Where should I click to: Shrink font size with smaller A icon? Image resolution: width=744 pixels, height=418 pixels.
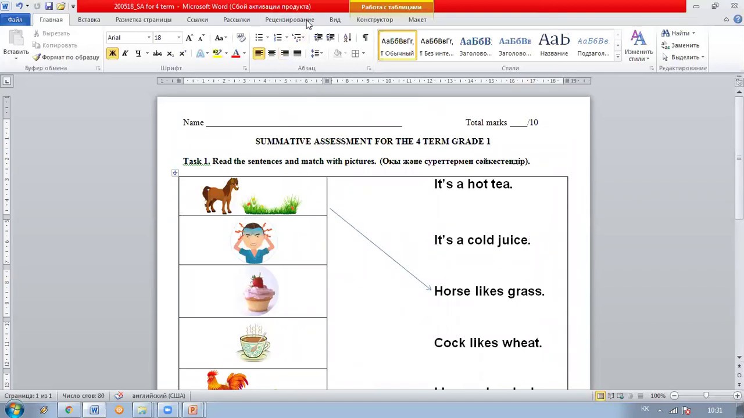point(201,38)
